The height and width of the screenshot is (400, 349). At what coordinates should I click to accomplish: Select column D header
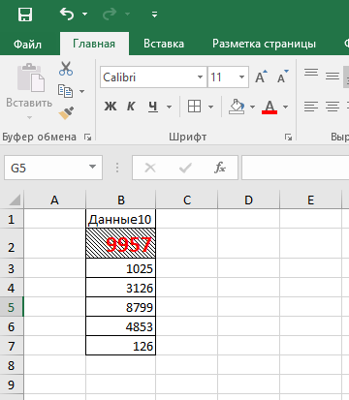click(x=248, y=200)
